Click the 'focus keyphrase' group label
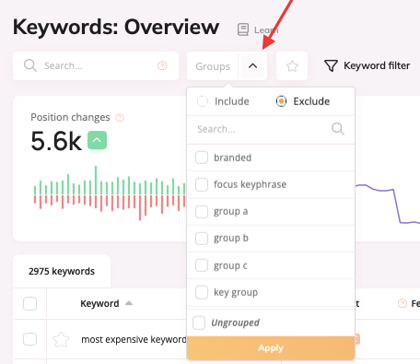The image size is (420, 364). [250, 184]
